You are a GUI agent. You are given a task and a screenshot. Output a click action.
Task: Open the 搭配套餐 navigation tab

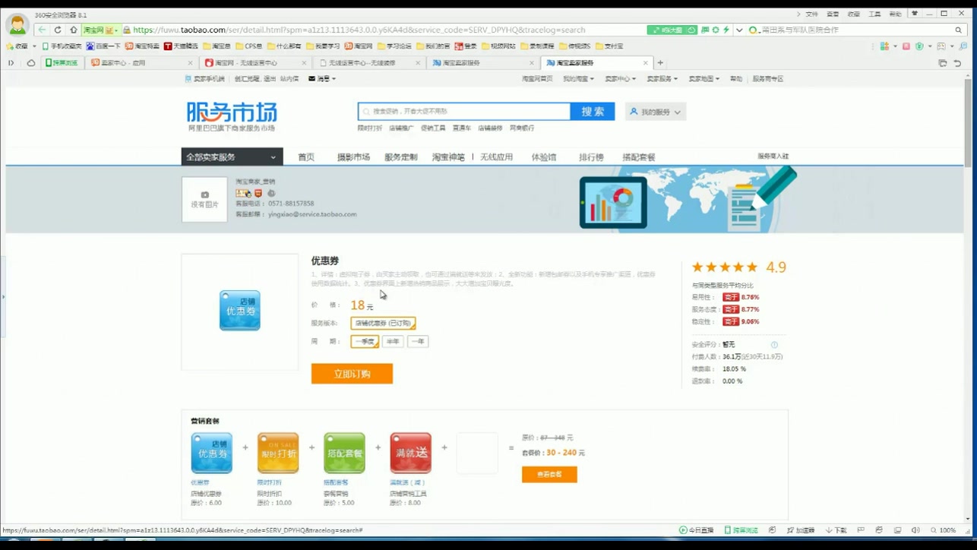[x=638, y=157]
